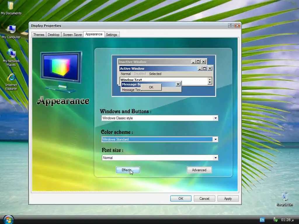Click the Active Window maximize icon in preview
The height and width of the screenshot is (224, 299).
[x=205, y=68]
